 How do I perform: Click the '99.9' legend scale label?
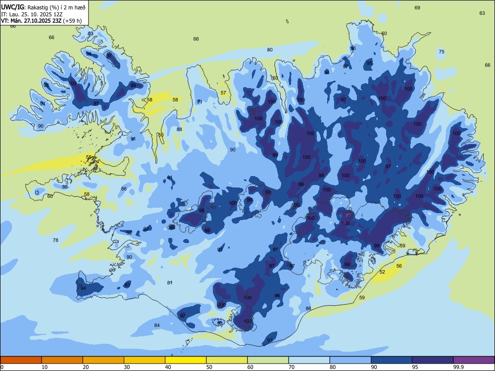[458, 367]
